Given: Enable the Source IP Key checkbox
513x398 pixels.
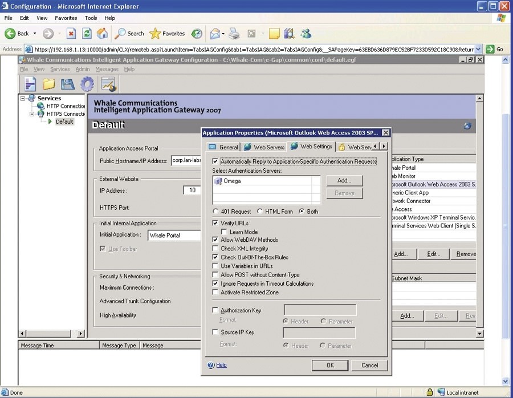Looking at the screenshot, I should click(x=215, y=332).
